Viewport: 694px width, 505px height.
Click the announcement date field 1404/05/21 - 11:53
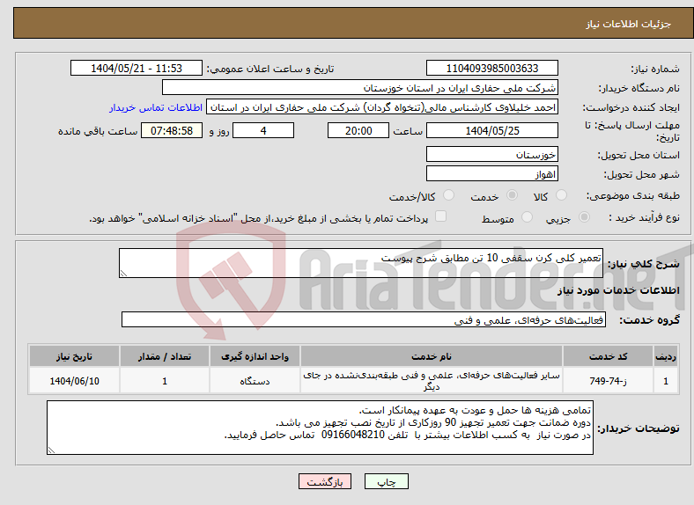[137, 68]
